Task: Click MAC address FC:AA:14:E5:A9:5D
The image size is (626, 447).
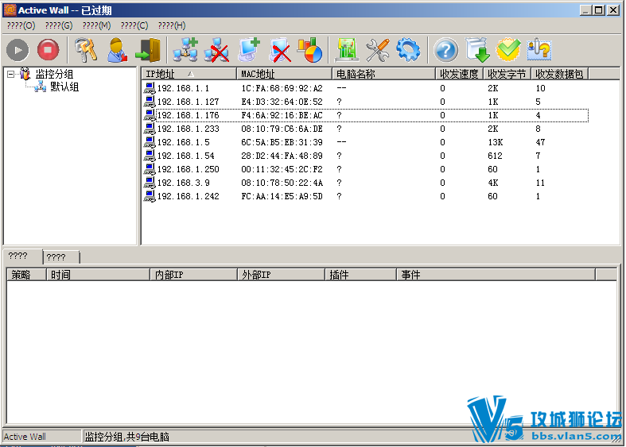Action: click(282, 197)
